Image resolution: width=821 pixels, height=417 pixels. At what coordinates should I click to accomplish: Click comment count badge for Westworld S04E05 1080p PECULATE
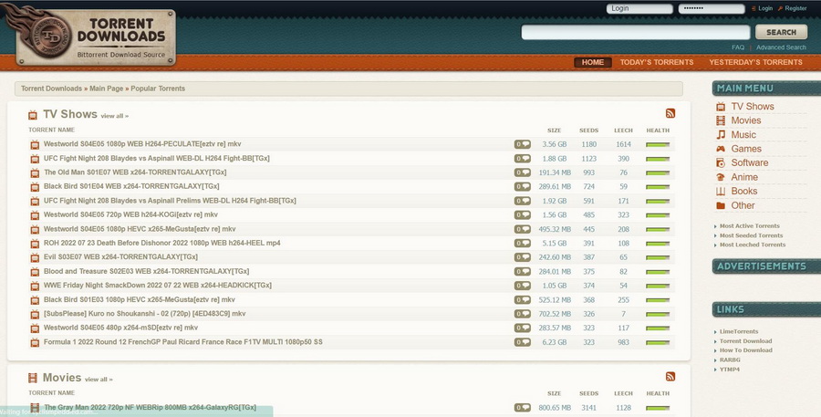(522, 144)
